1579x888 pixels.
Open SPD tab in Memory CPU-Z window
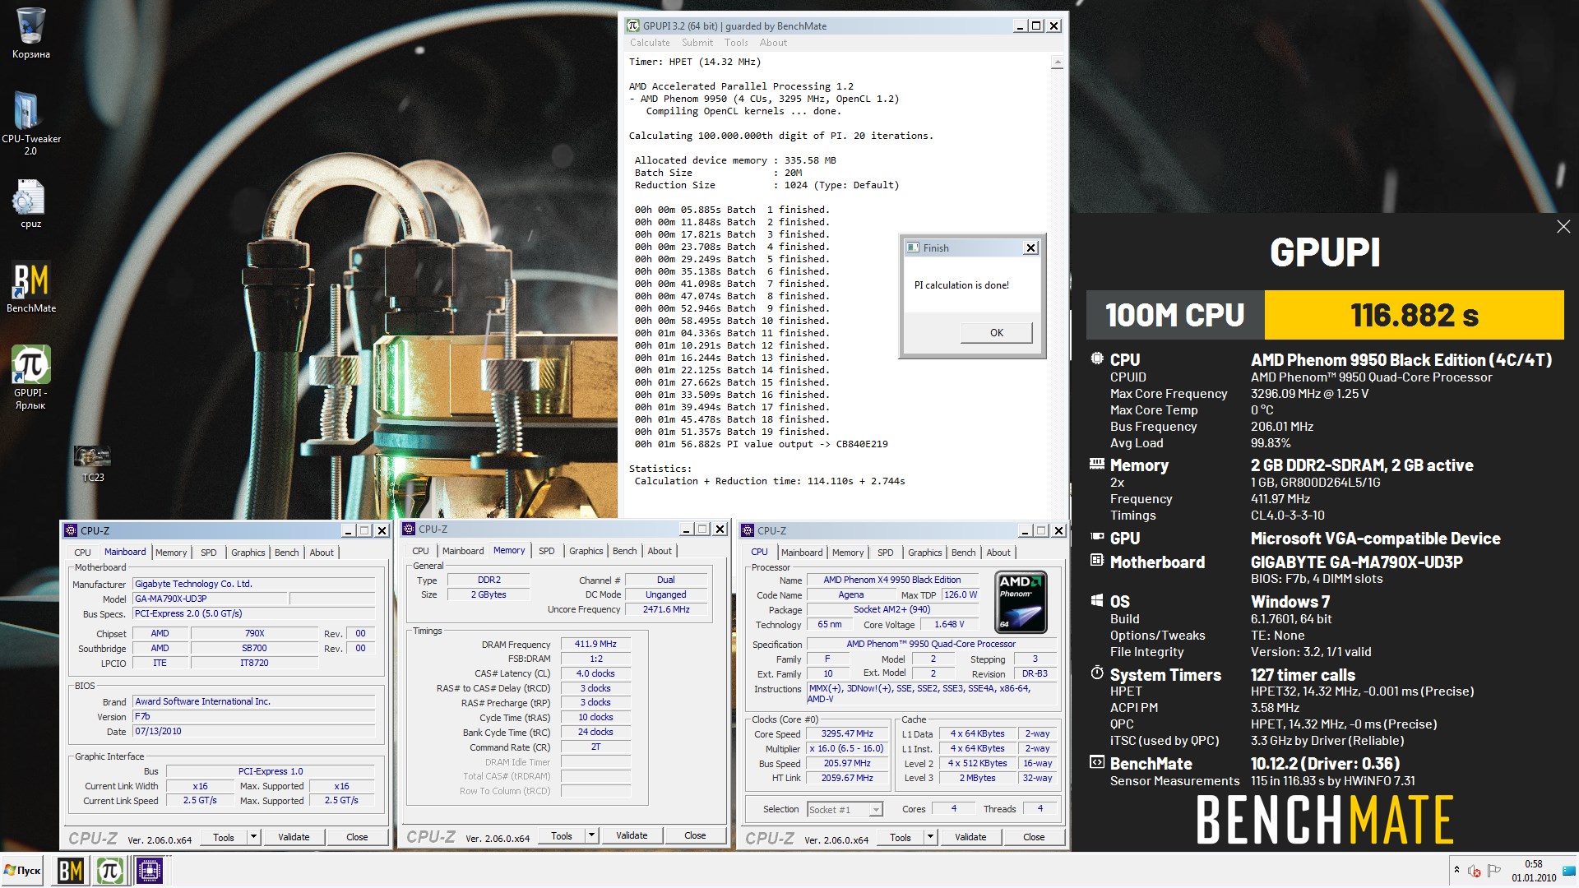547,551
